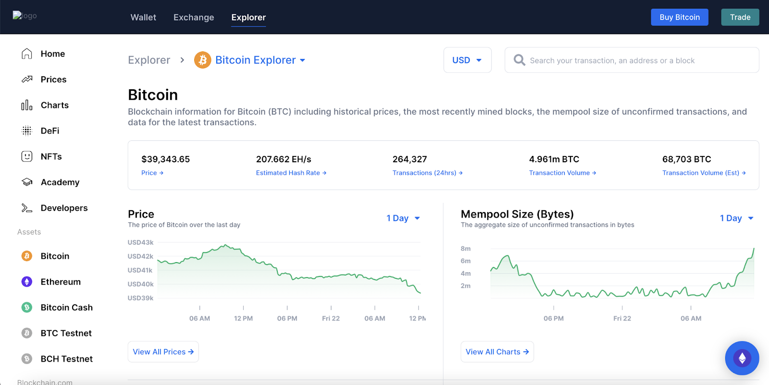Viewport: 769px width, 385px height.
Task: Open the Exchange tab
Action: click(194, 17)
